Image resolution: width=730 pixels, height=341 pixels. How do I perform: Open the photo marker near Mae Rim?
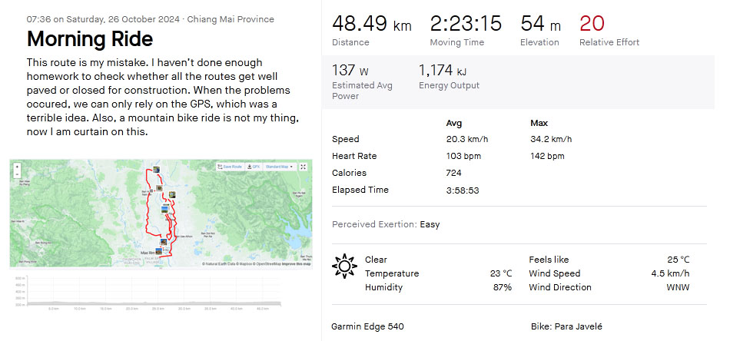159,251
